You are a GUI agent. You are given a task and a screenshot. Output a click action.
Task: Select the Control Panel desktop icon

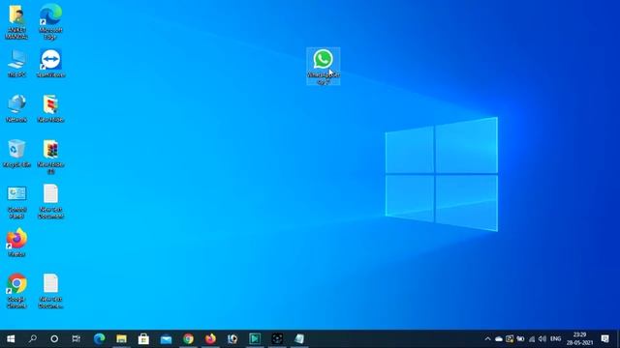point(16,202)
